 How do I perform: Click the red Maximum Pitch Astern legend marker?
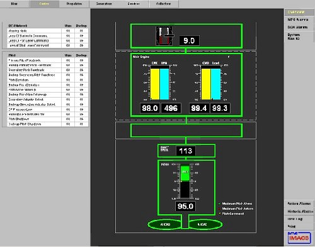pos(219,209)
